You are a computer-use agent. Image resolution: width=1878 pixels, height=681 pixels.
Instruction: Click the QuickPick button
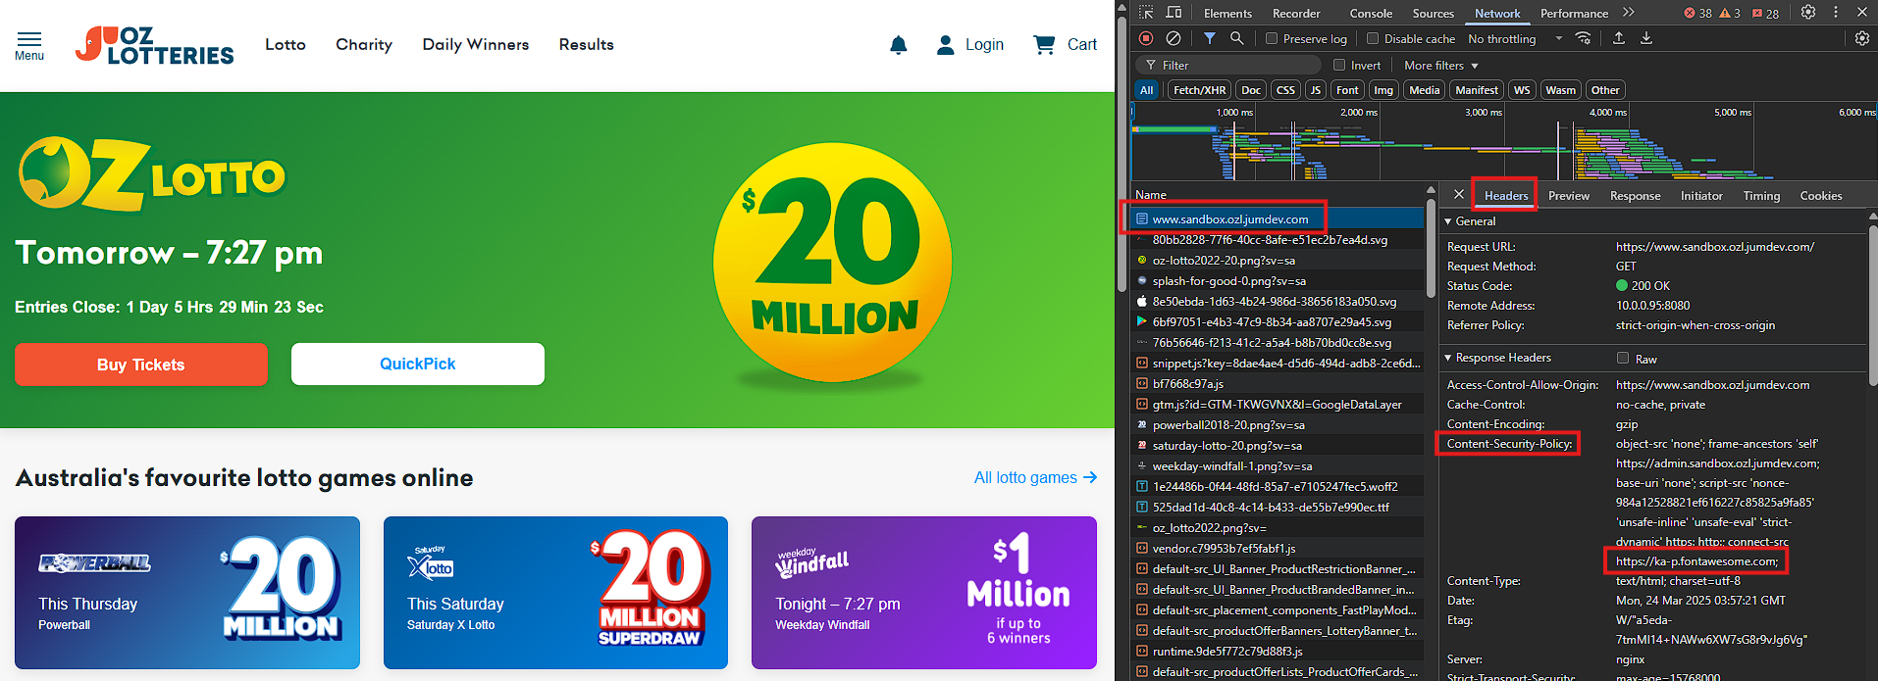418,364
